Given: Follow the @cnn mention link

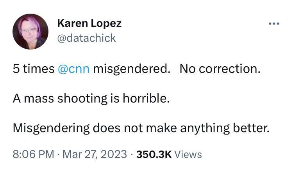Looking at the screenshot, I should click(x=73, y=69).
